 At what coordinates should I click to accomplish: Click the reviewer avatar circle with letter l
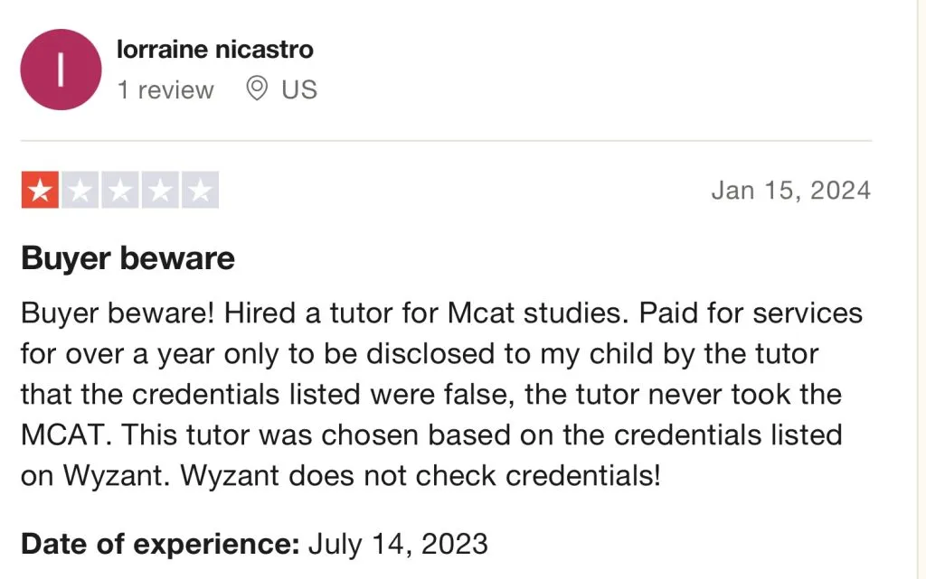pos(61,70)
